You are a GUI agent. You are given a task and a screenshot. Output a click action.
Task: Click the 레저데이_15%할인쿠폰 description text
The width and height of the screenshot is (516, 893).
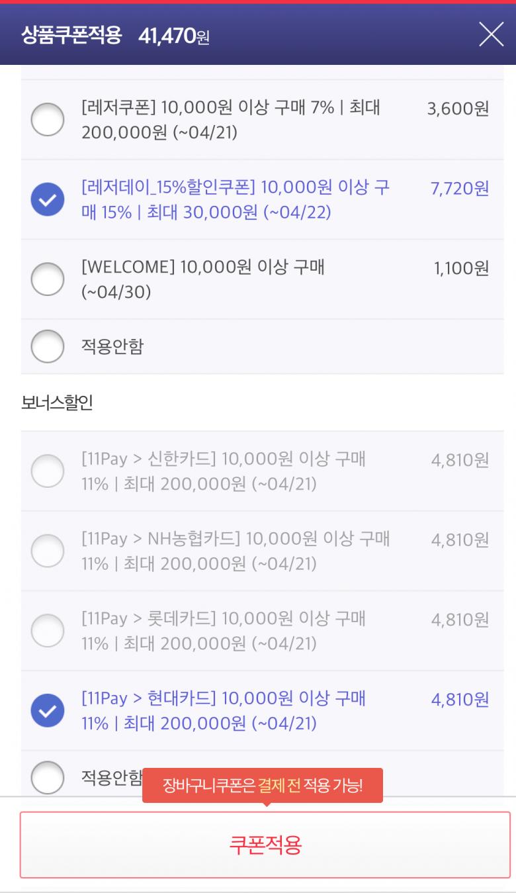[235, 199]
